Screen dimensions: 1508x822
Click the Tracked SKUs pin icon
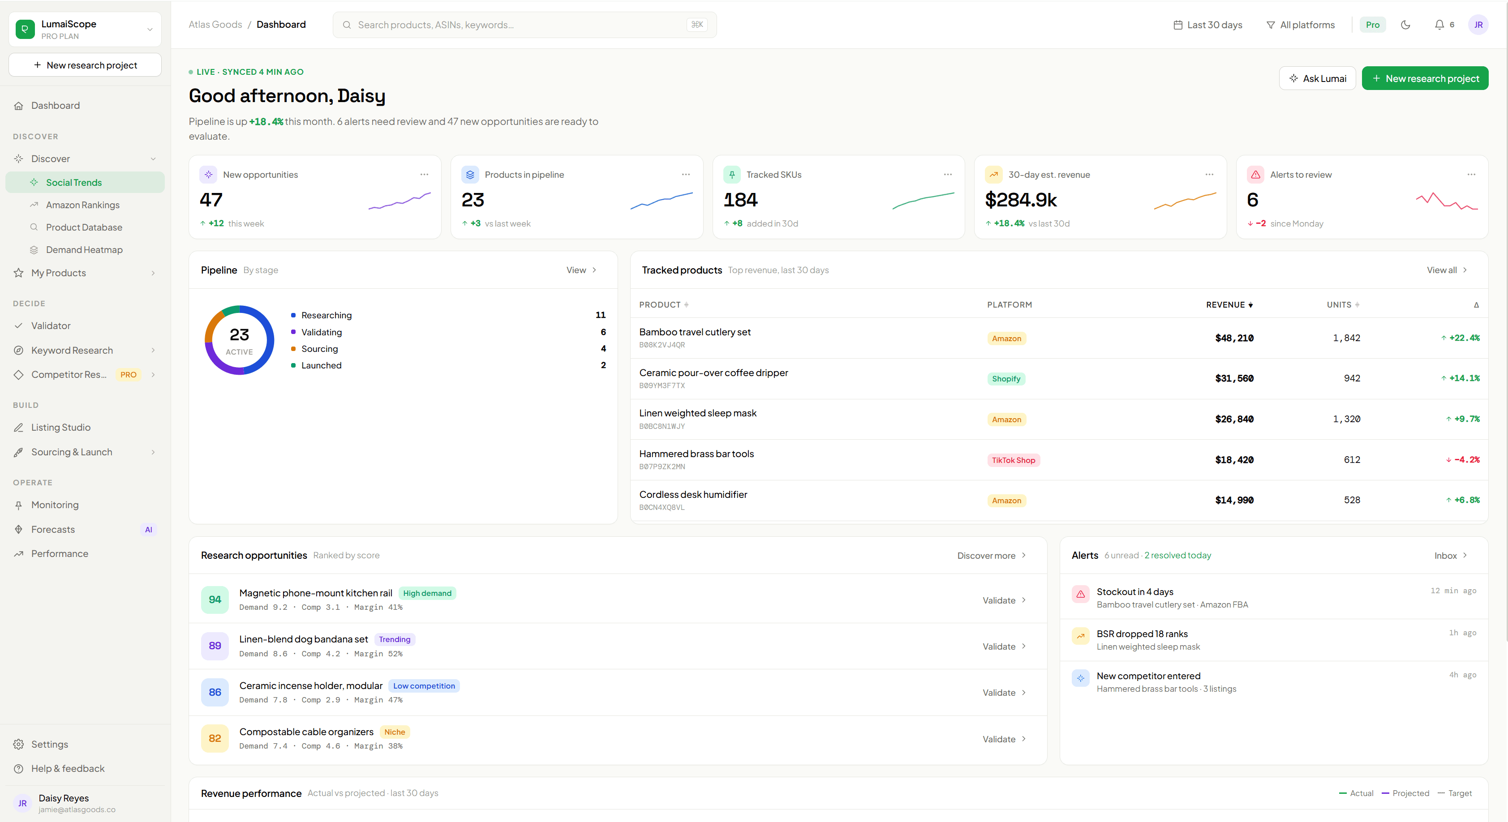pos(732,174)
